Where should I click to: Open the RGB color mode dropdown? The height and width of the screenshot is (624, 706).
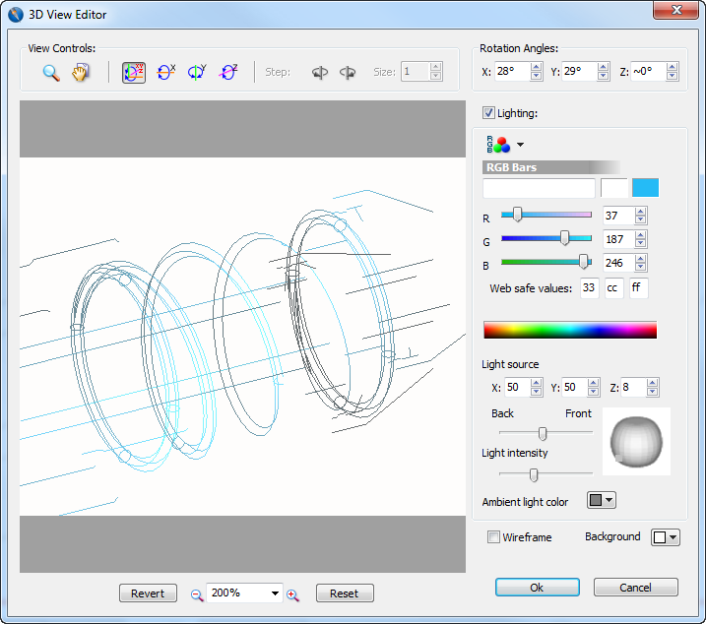click(x=520, y=145)
